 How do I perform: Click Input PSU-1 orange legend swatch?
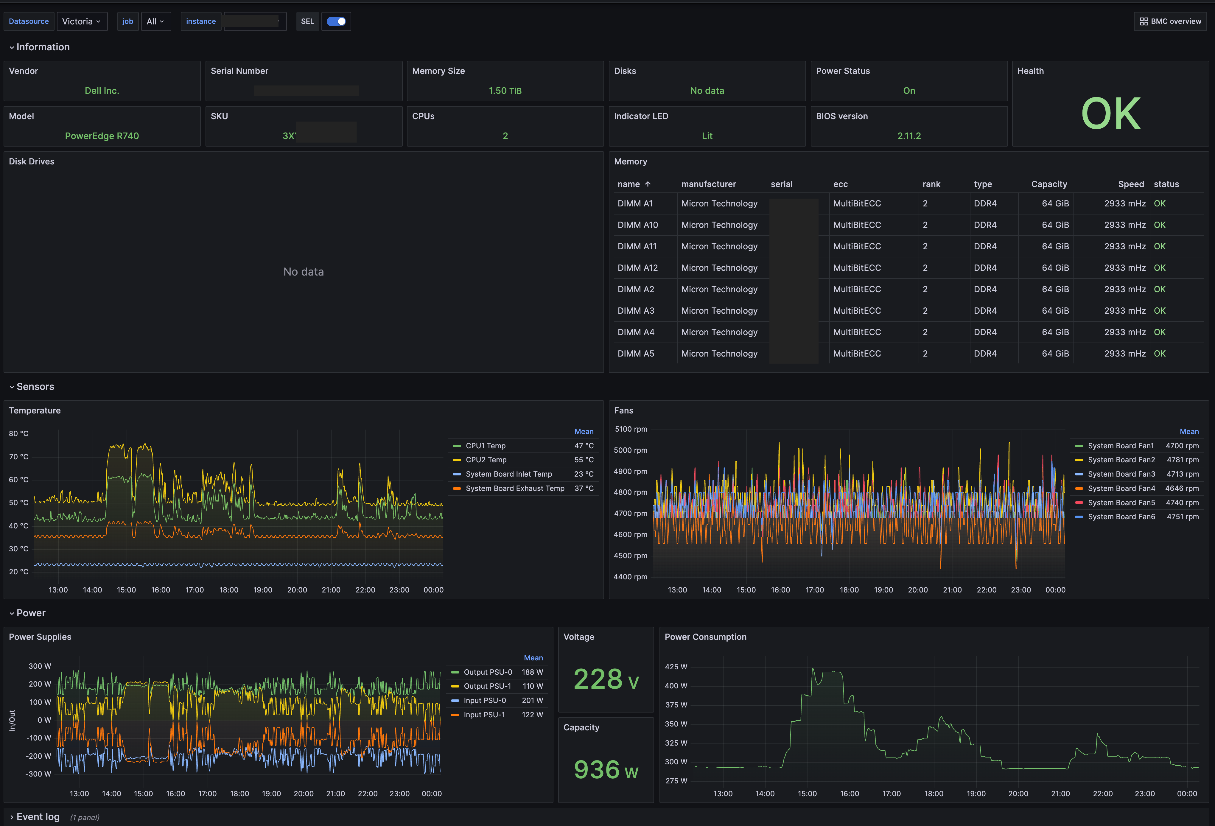455,715
